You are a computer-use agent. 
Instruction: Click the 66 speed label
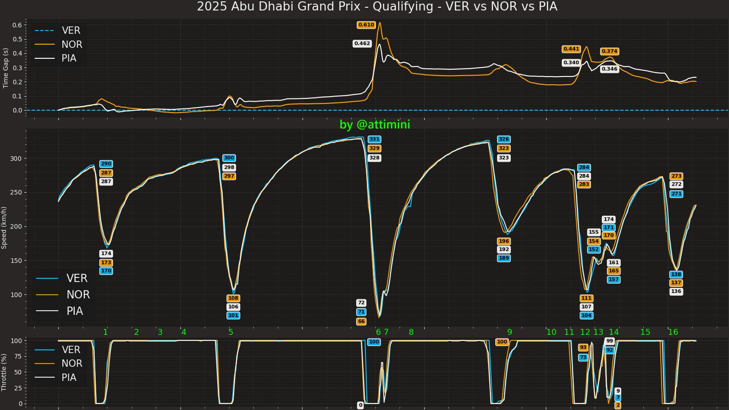point(361,322)
